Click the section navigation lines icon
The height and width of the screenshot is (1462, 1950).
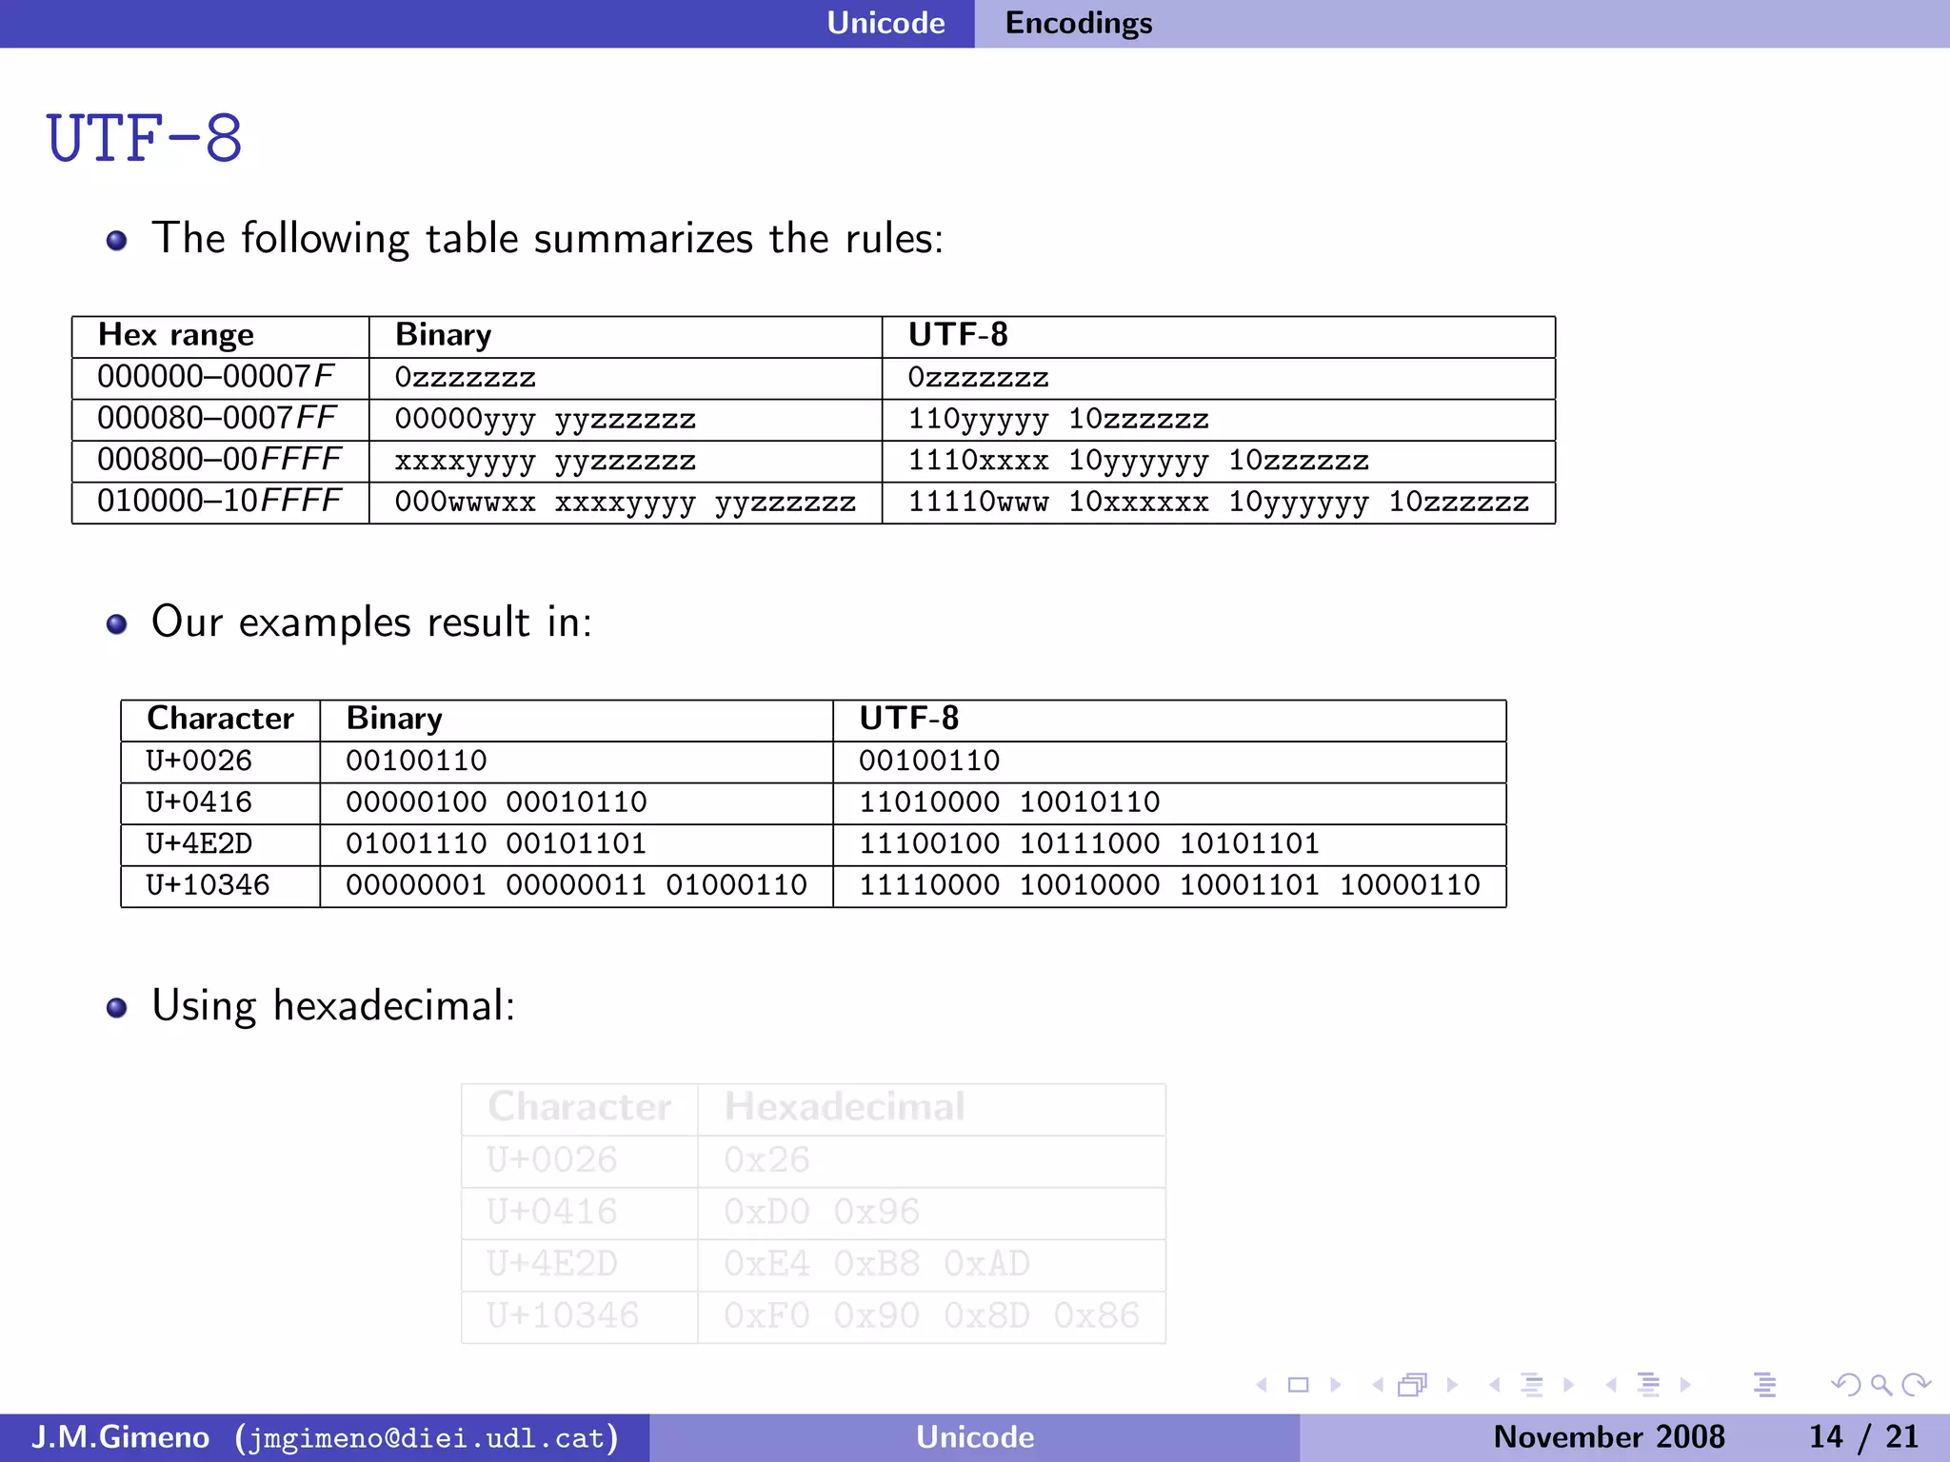point(1648,1385)
